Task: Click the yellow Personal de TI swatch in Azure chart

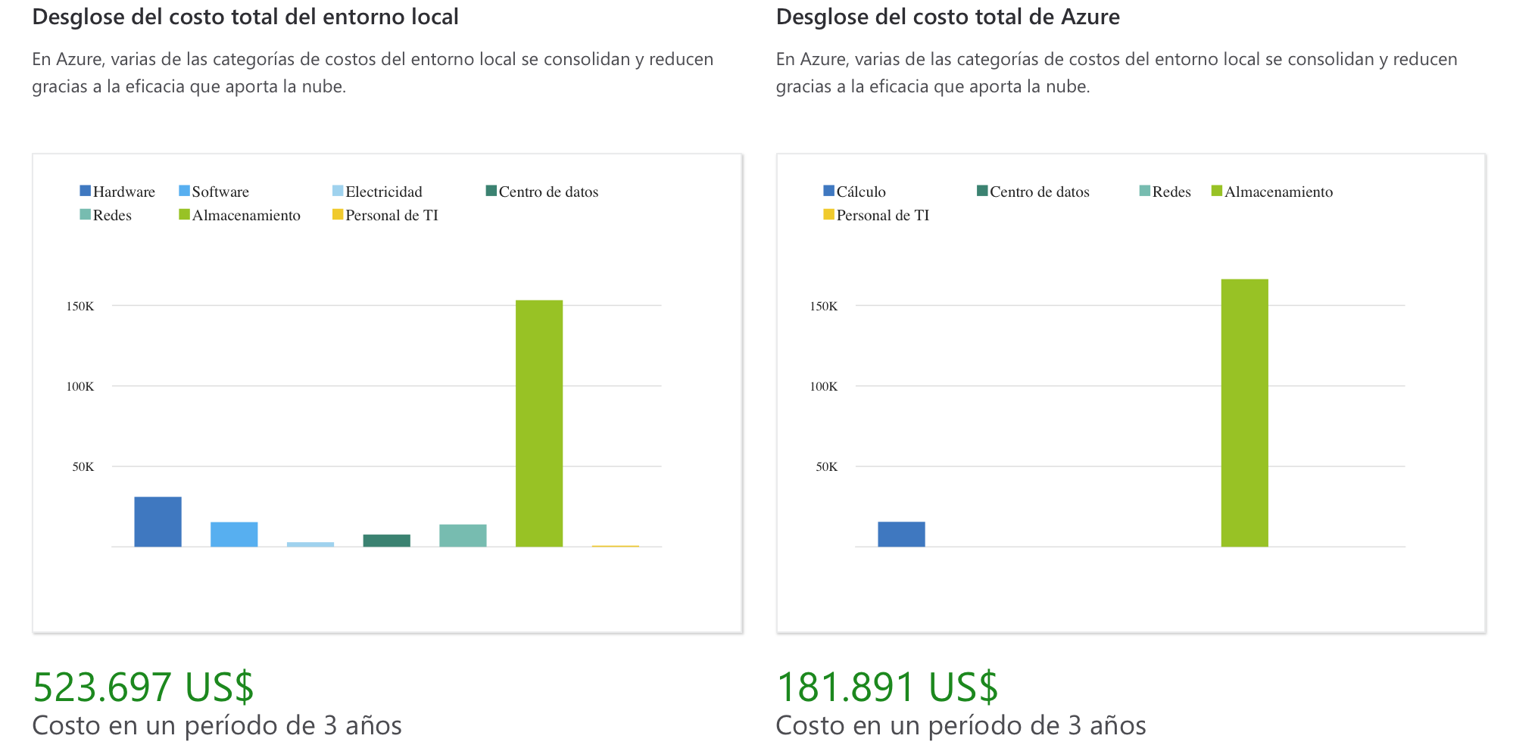Action: pos(828,214)
